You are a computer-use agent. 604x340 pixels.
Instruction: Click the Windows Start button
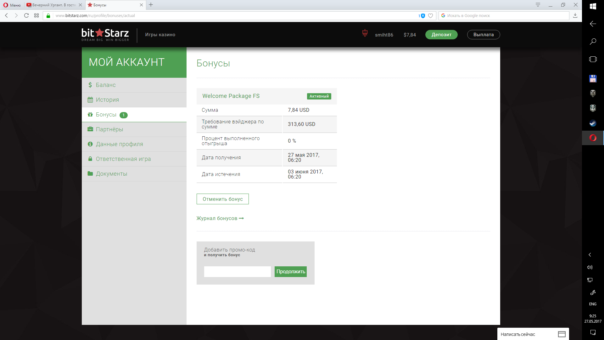pyautogui.click(x=593, y=6)
